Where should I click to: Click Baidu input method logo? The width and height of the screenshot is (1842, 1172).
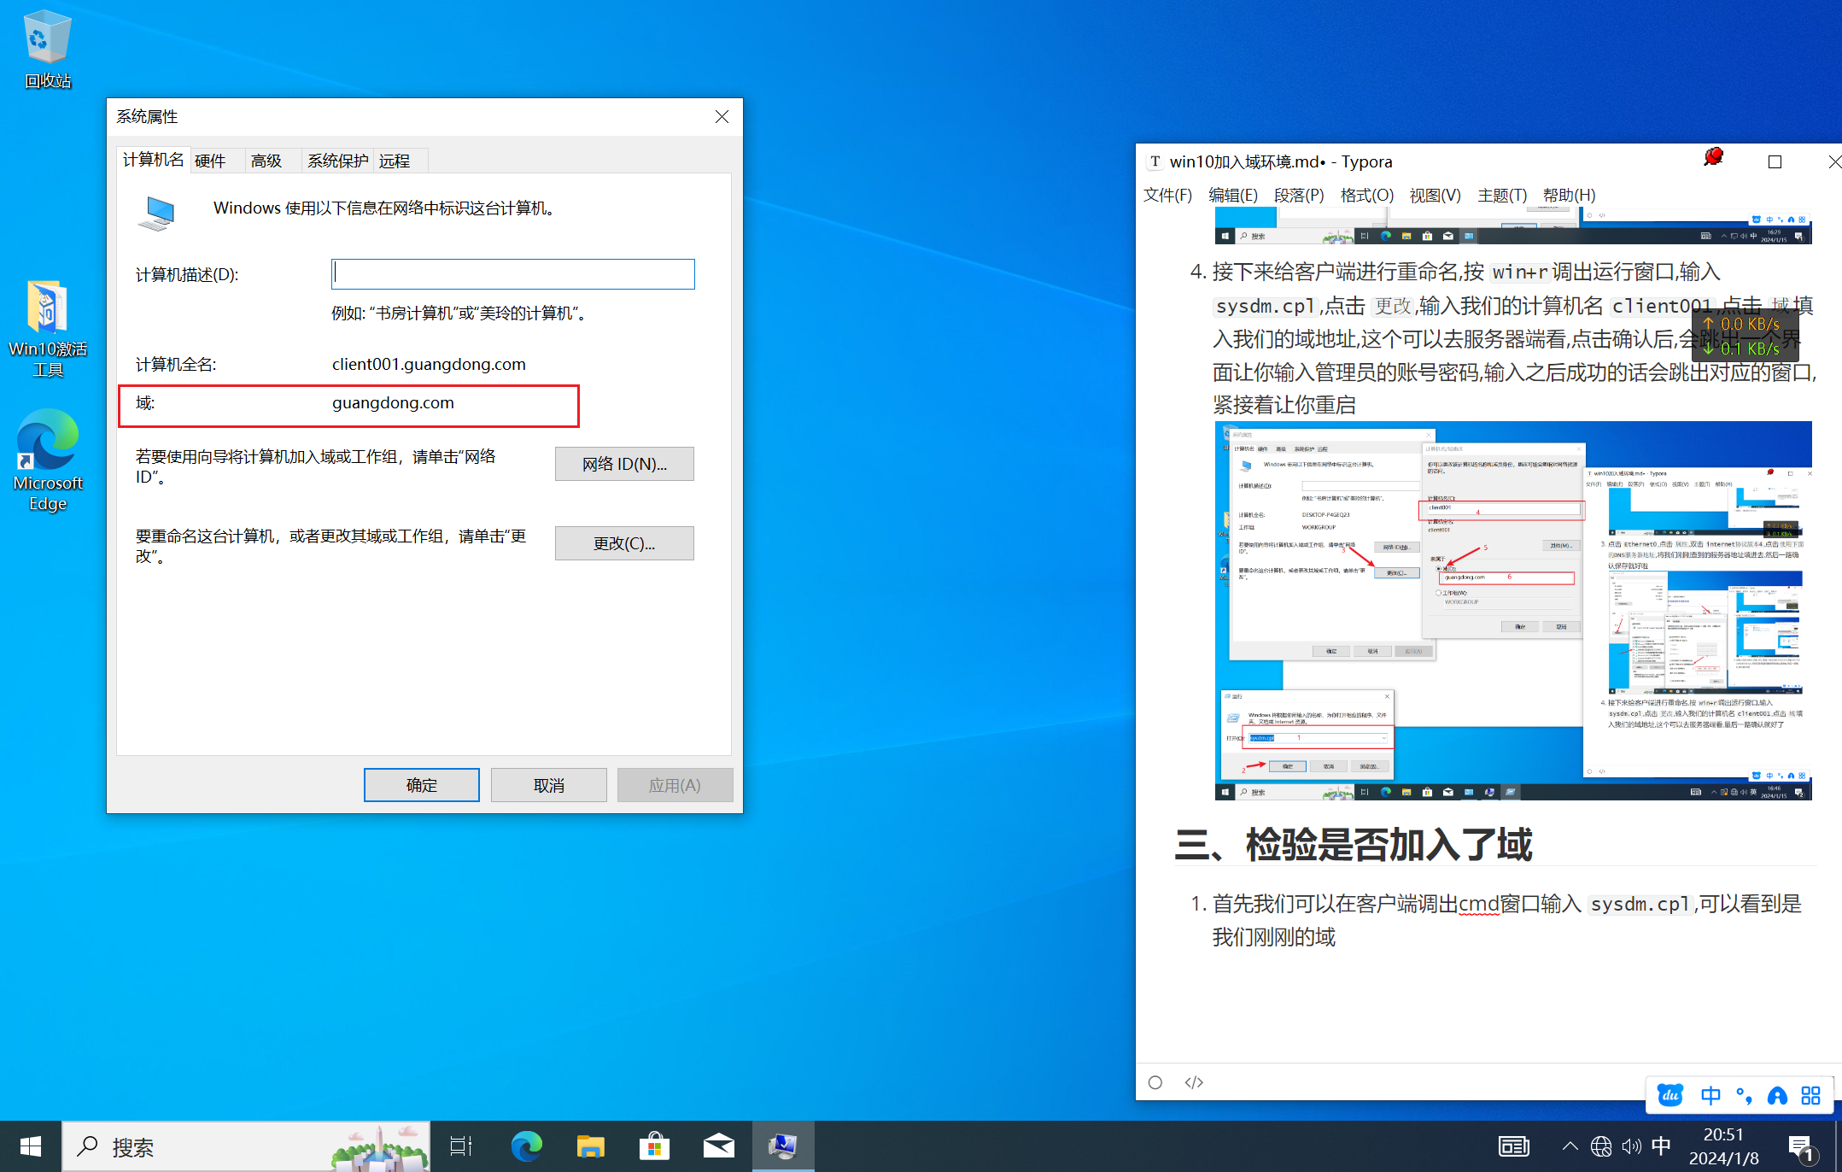(1670, 1095)
